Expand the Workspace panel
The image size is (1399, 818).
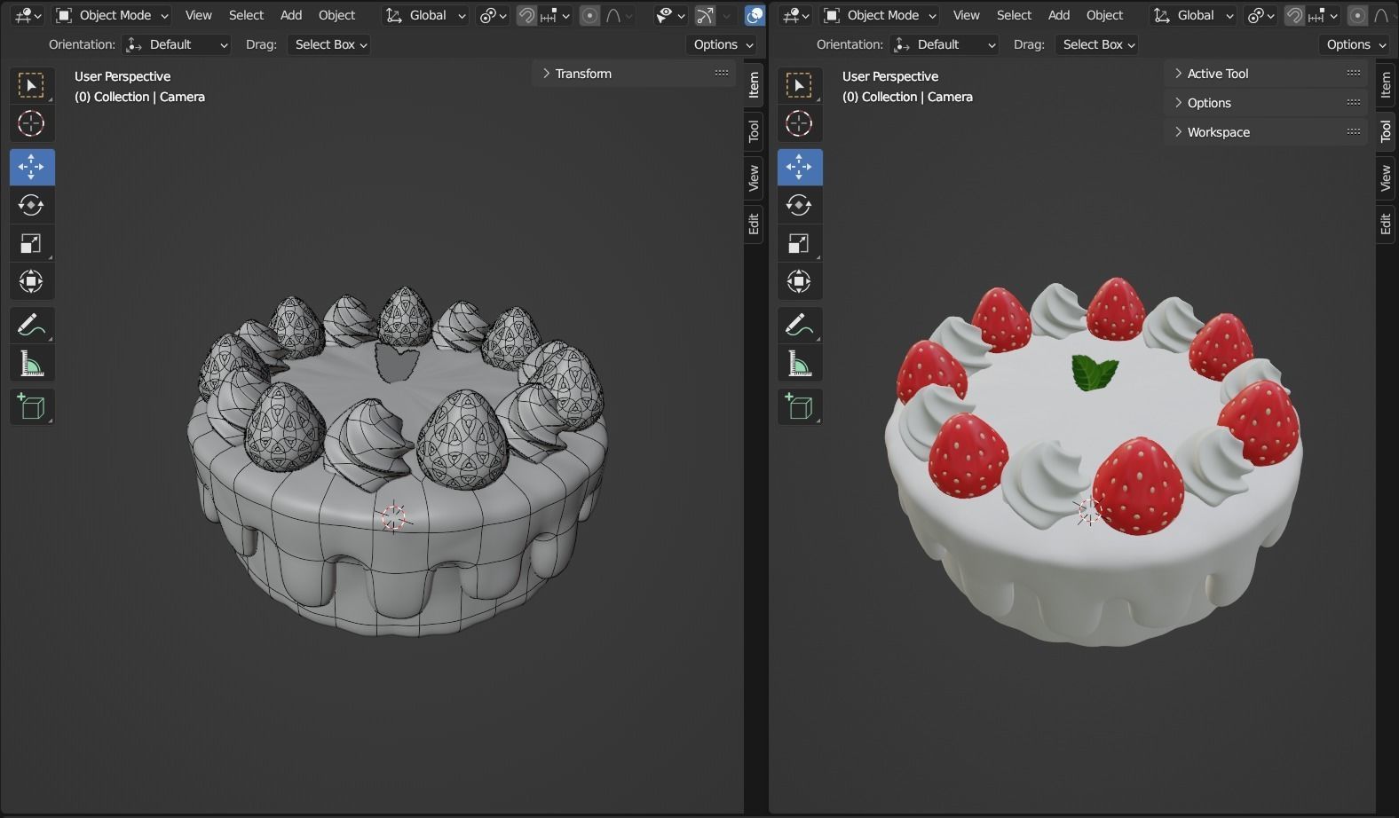point(1267,132)
